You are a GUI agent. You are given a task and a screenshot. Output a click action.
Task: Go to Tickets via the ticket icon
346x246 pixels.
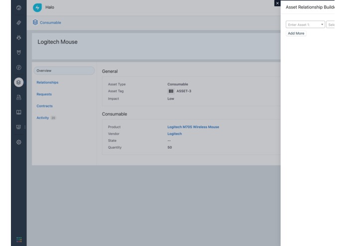(19, 23)
